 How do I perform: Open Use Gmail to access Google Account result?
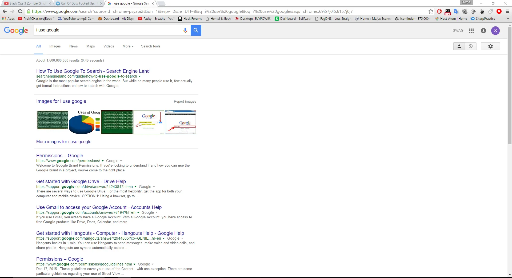tap(99, 207)
